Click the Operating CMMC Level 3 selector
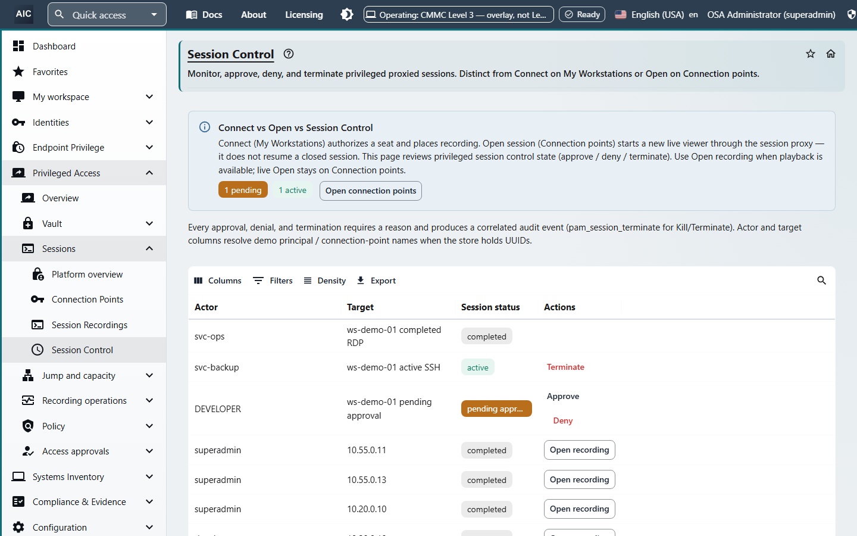 (x=459, y=14)
